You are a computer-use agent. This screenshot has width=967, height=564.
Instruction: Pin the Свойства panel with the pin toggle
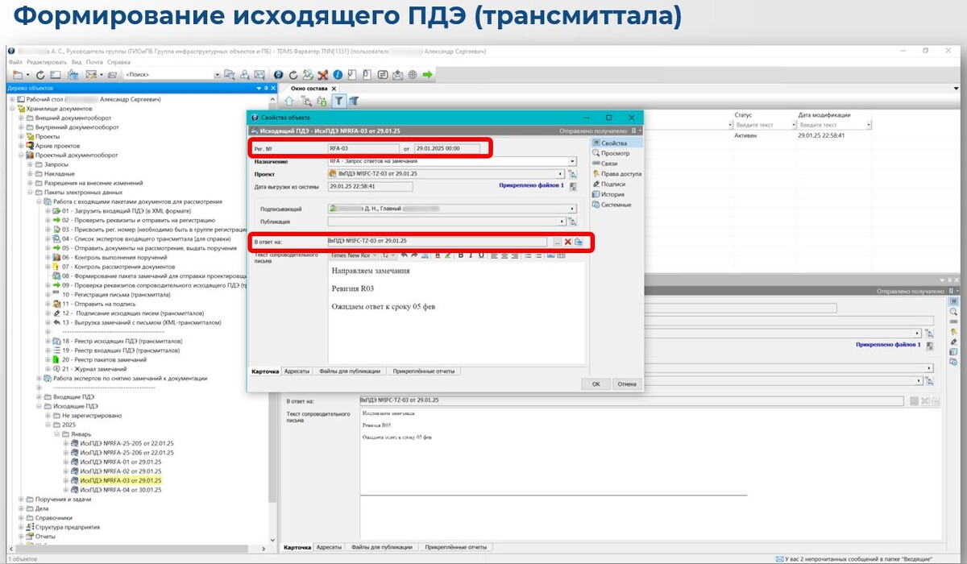click(x=633, y=129)
